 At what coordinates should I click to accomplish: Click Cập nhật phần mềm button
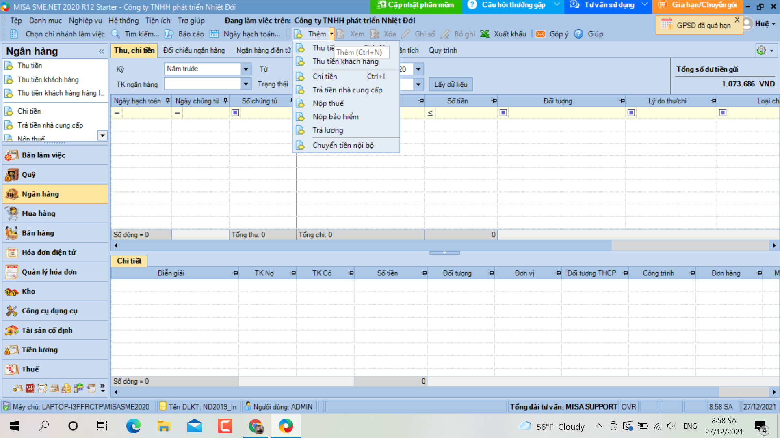point(416,5)
